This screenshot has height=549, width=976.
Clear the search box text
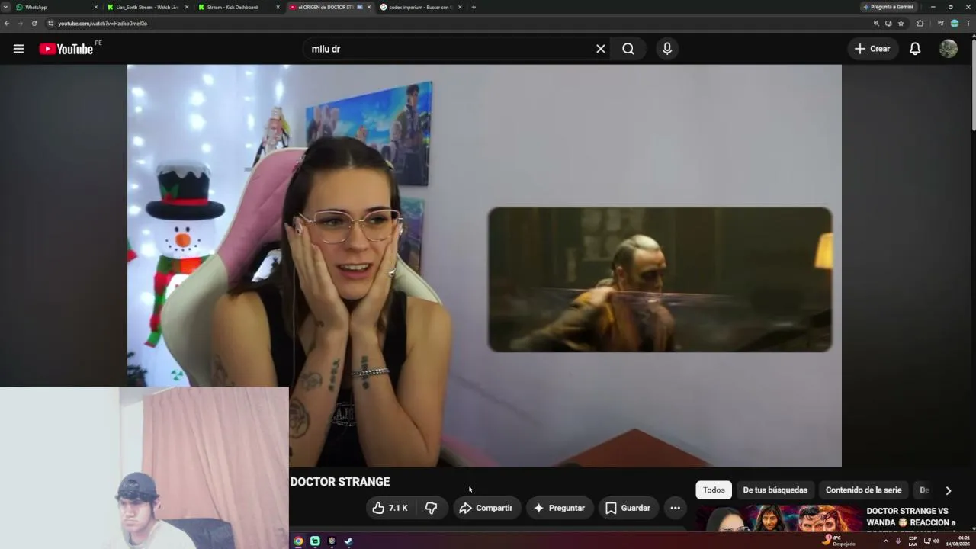[601, 49]
